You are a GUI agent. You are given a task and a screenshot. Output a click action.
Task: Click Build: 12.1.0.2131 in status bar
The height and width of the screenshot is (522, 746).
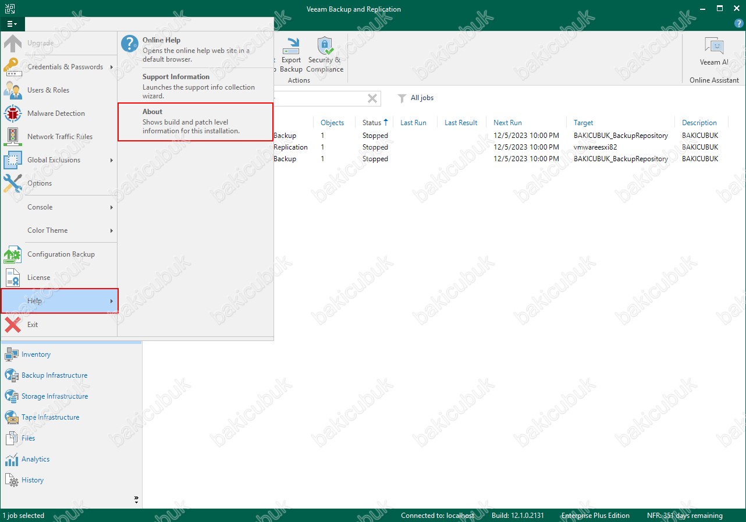click(518, 516)
